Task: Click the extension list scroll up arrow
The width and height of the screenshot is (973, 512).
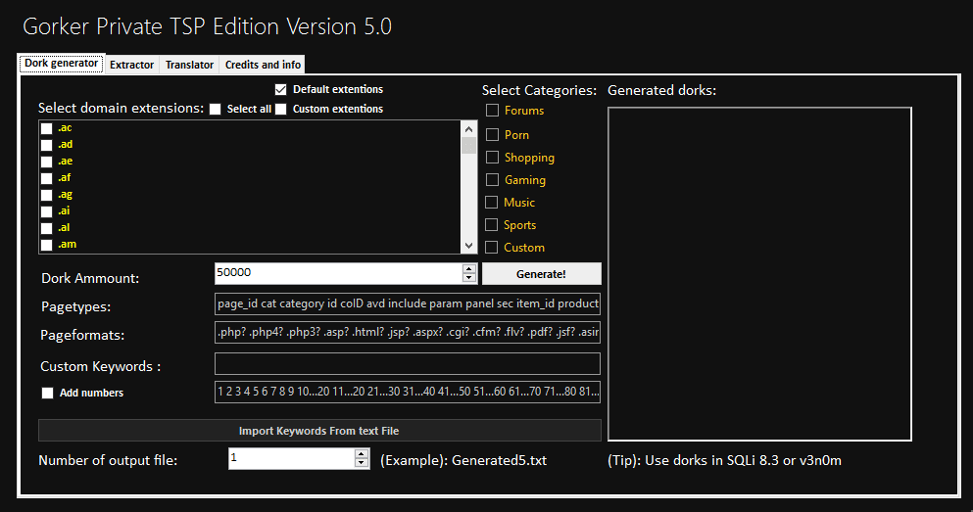Action: coord(469,129)
